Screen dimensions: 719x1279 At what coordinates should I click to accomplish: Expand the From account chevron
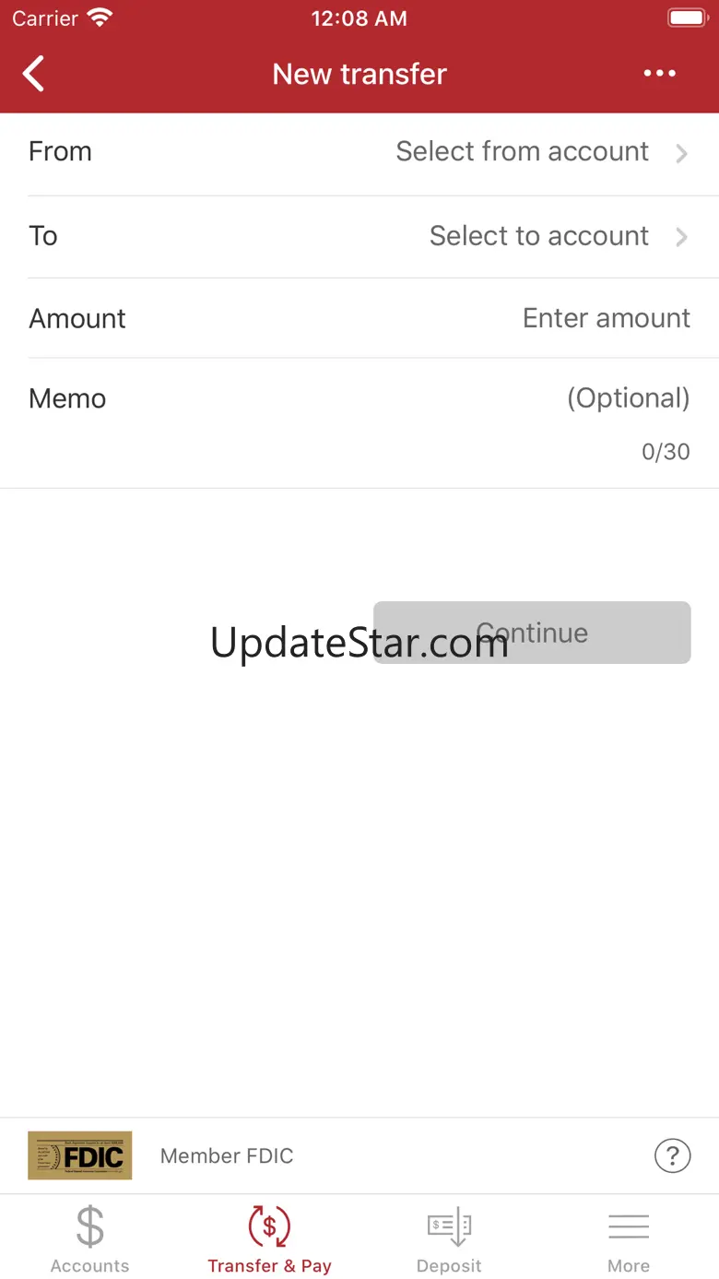(x=682, y=153)
